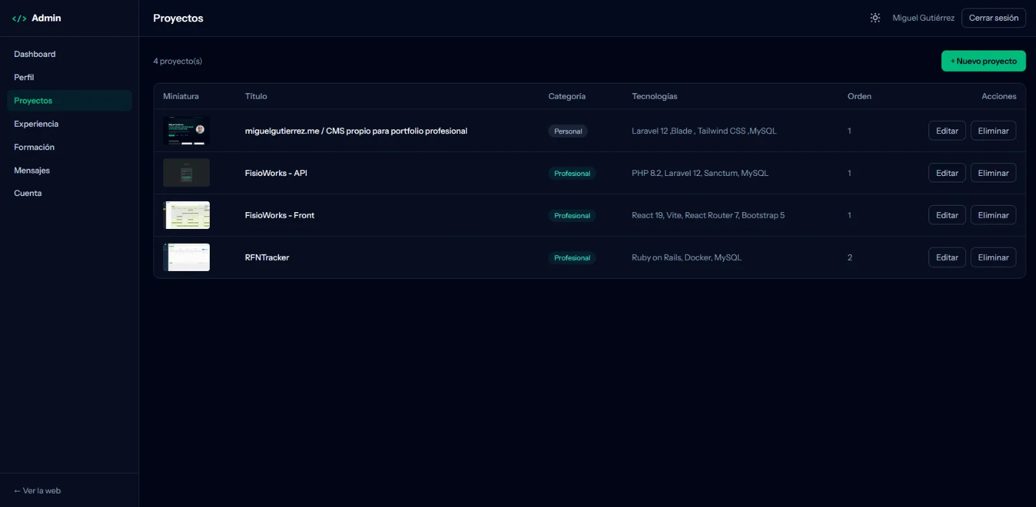Edit the FisioWorks - Front project

pos(947,215)
